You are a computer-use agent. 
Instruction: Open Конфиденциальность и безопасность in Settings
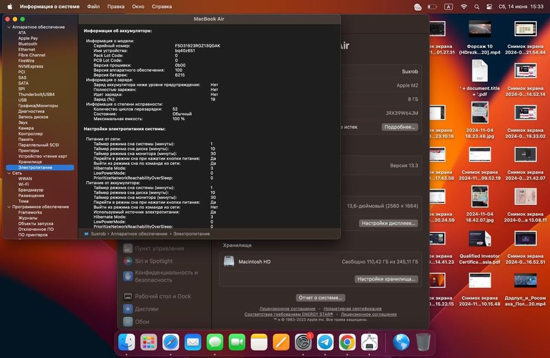(166, 276)
